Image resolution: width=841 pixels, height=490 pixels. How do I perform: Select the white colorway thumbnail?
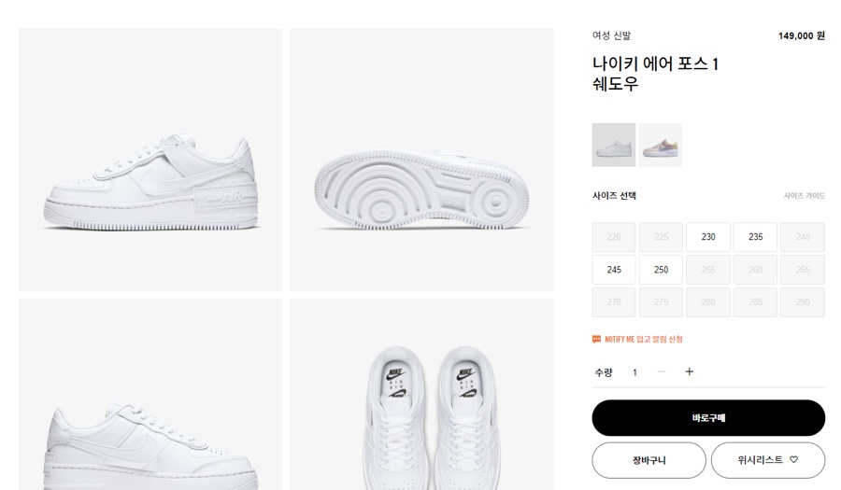tap(614, 145)
